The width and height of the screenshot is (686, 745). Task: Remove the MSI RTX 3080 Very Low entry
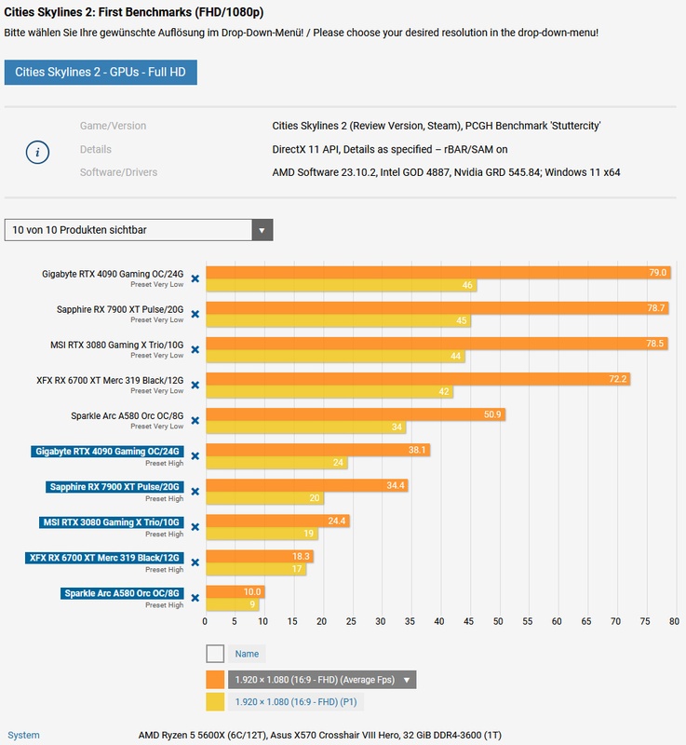click(195, 349)
